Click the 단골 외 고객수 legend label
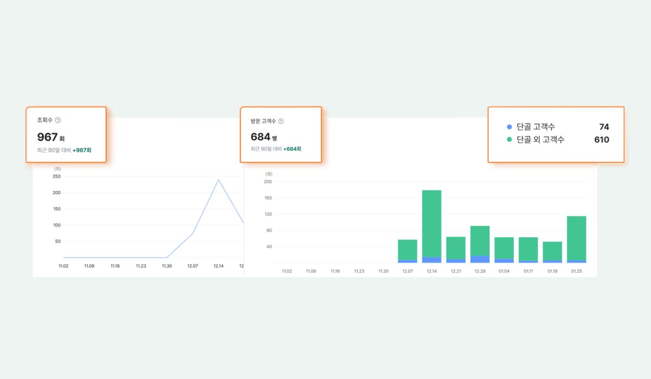651x379 pixels. [541, 140]
